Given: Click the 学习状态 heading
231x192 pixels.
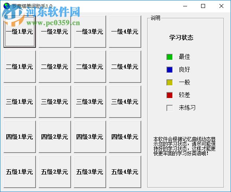Looking at the screenshot, I should 181,37.
